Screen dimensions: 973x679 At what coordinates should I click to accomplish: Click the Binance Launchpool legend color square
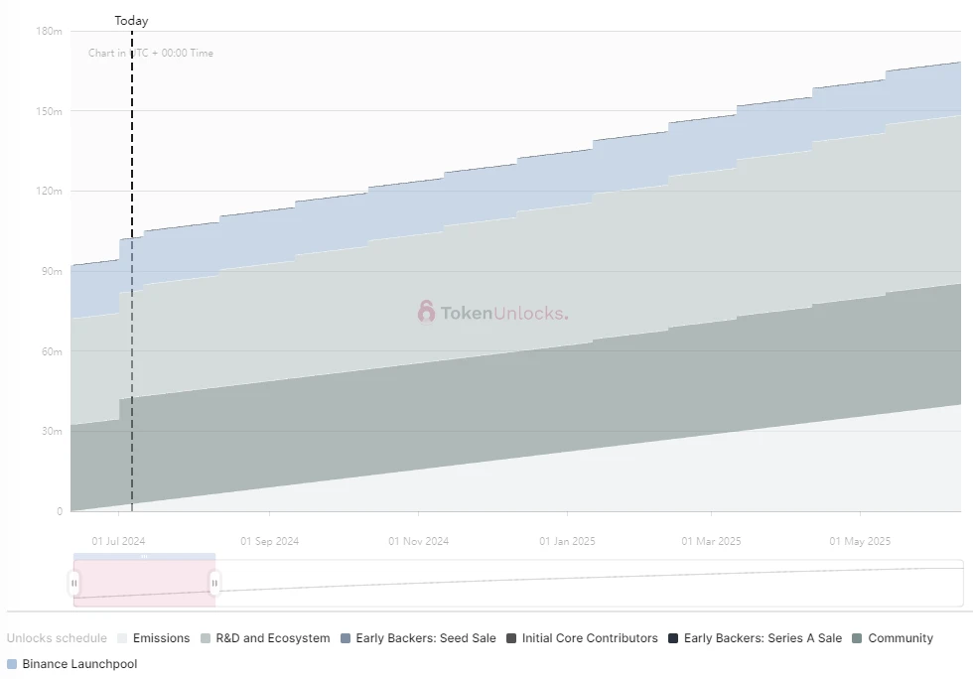[13, 663]
